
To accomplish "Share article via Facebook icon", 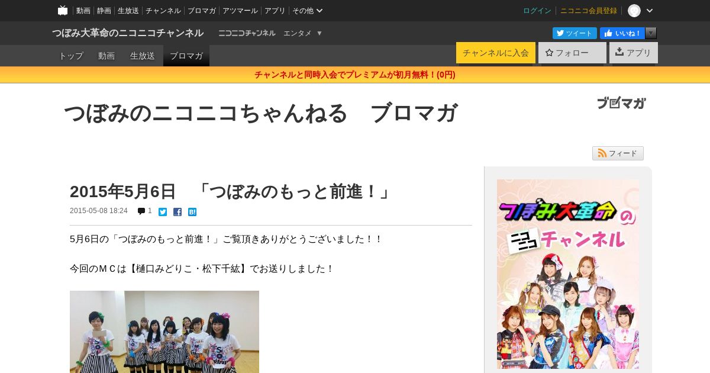I will point(177,212).
